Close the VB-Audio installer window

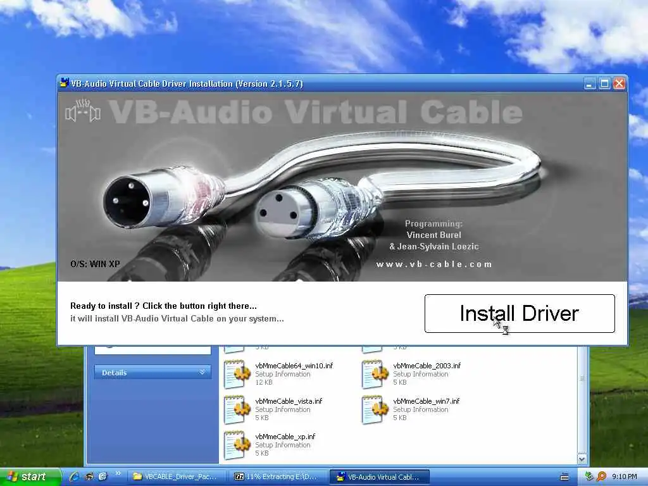(619, 84)
